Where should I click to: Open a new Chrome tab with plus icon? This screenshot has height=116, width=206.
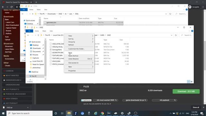click(36, 2)
